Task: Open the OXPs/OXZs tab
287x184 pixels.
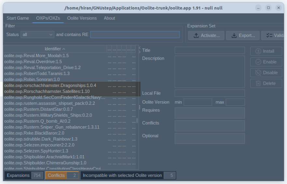Action: click(48, 18)
